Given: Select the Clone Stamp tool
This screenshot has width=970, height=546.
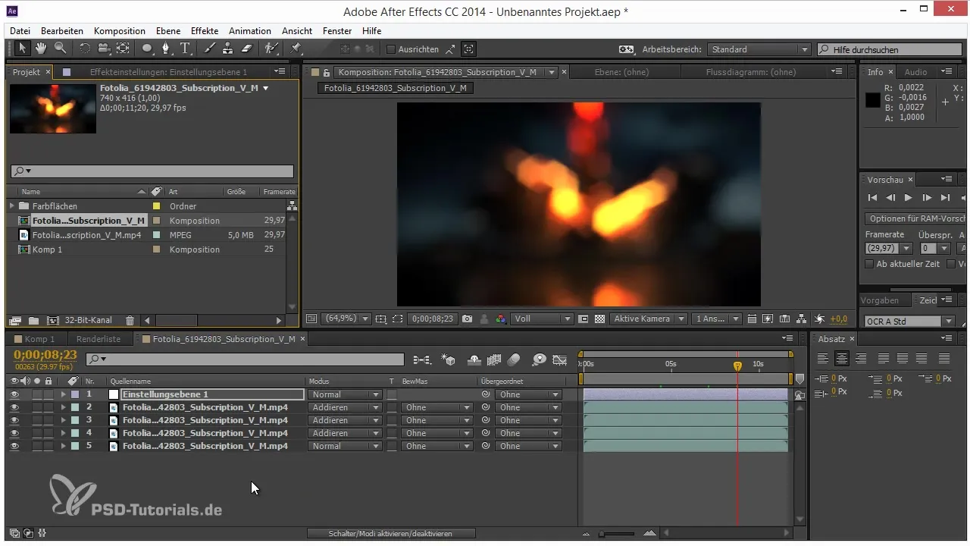Looking at the screenshot, I should pyautogui.click(x=227, y=49).
